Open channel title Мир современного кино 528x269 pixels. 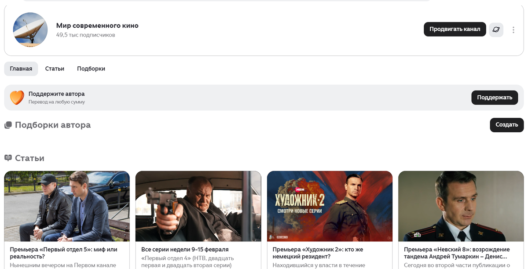(97, 25)
